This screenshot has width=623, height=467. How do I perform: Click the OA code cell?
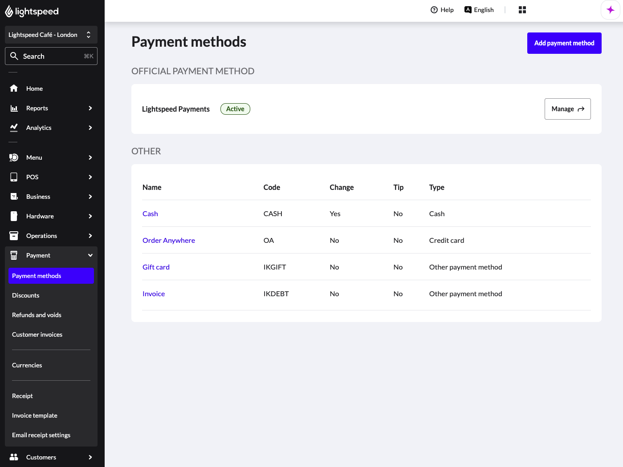(269, 240)
